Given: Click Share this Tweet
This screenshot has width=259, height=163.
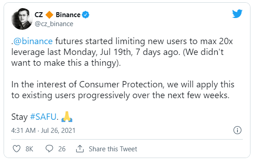Looking at the screenshot, I should click(113, 149).
